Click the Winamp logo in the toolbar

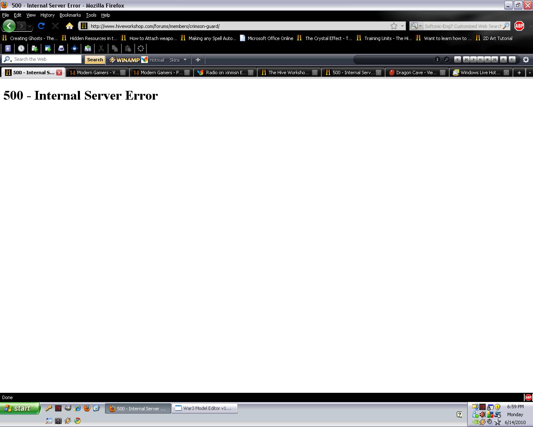click(125, 60)
